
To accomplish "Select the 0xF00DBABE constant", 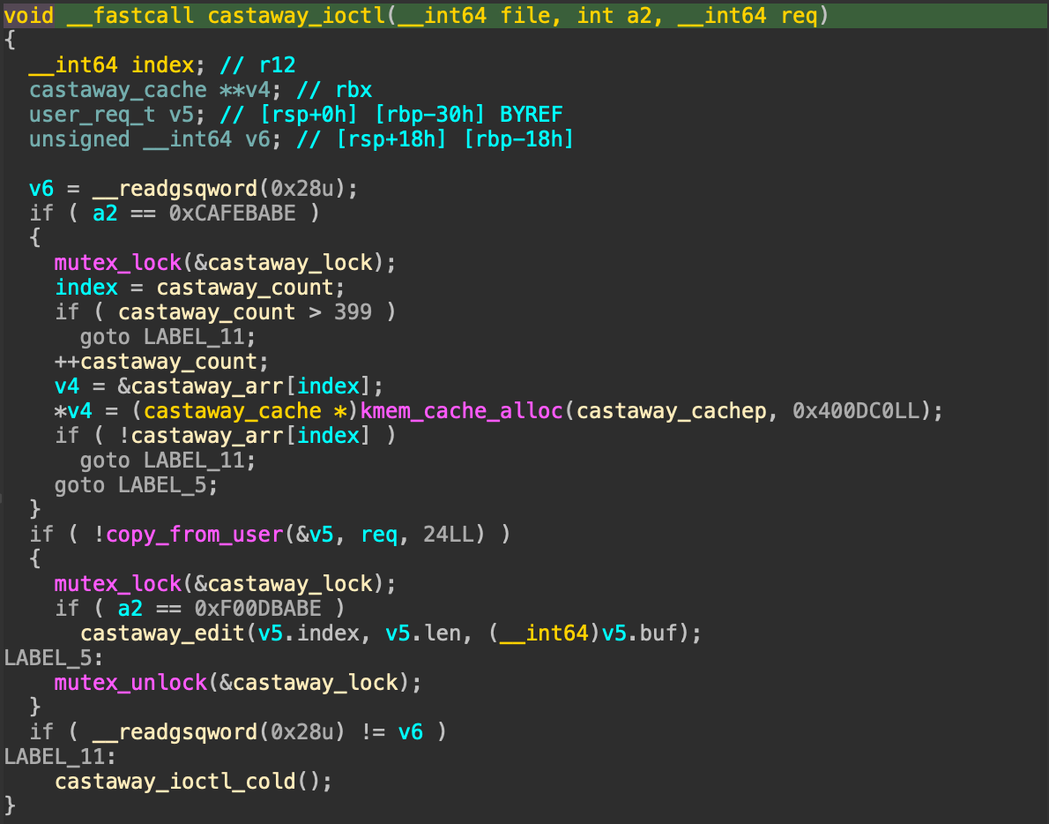I will pyautogui.click(x=257, y=608).
